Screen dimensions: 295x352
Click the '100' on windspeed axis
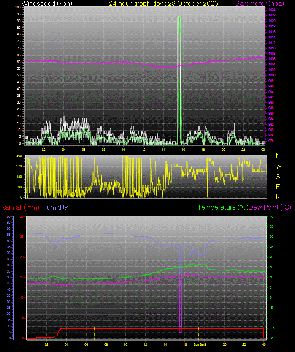(x=18, y=8)
